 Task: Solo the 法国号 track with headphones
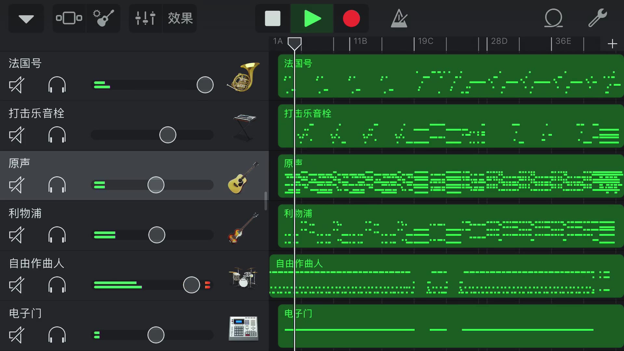tap(57, 85)
